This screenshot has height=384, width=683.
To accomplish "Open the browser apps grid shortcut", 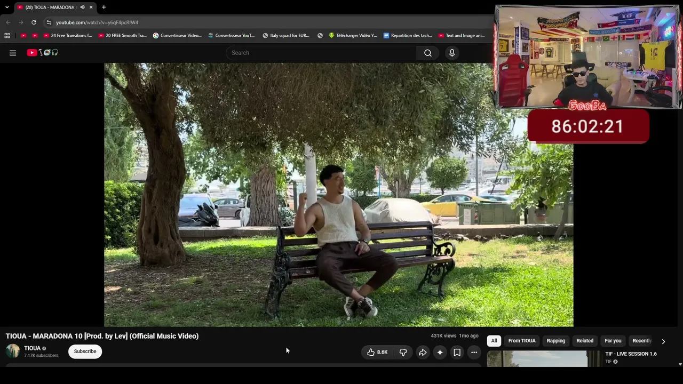I will [7, 36].
